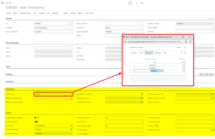The width and height of the screenshot is (215, 139).
Task: Open the Bill-to Customer No. dropdown
Action: pos(71,32)
